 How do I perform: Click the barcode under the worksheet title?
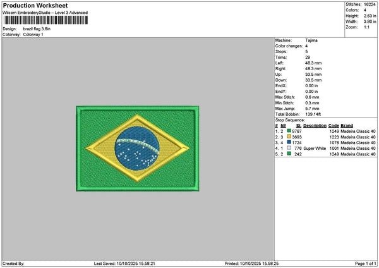[x=45, y=20]
